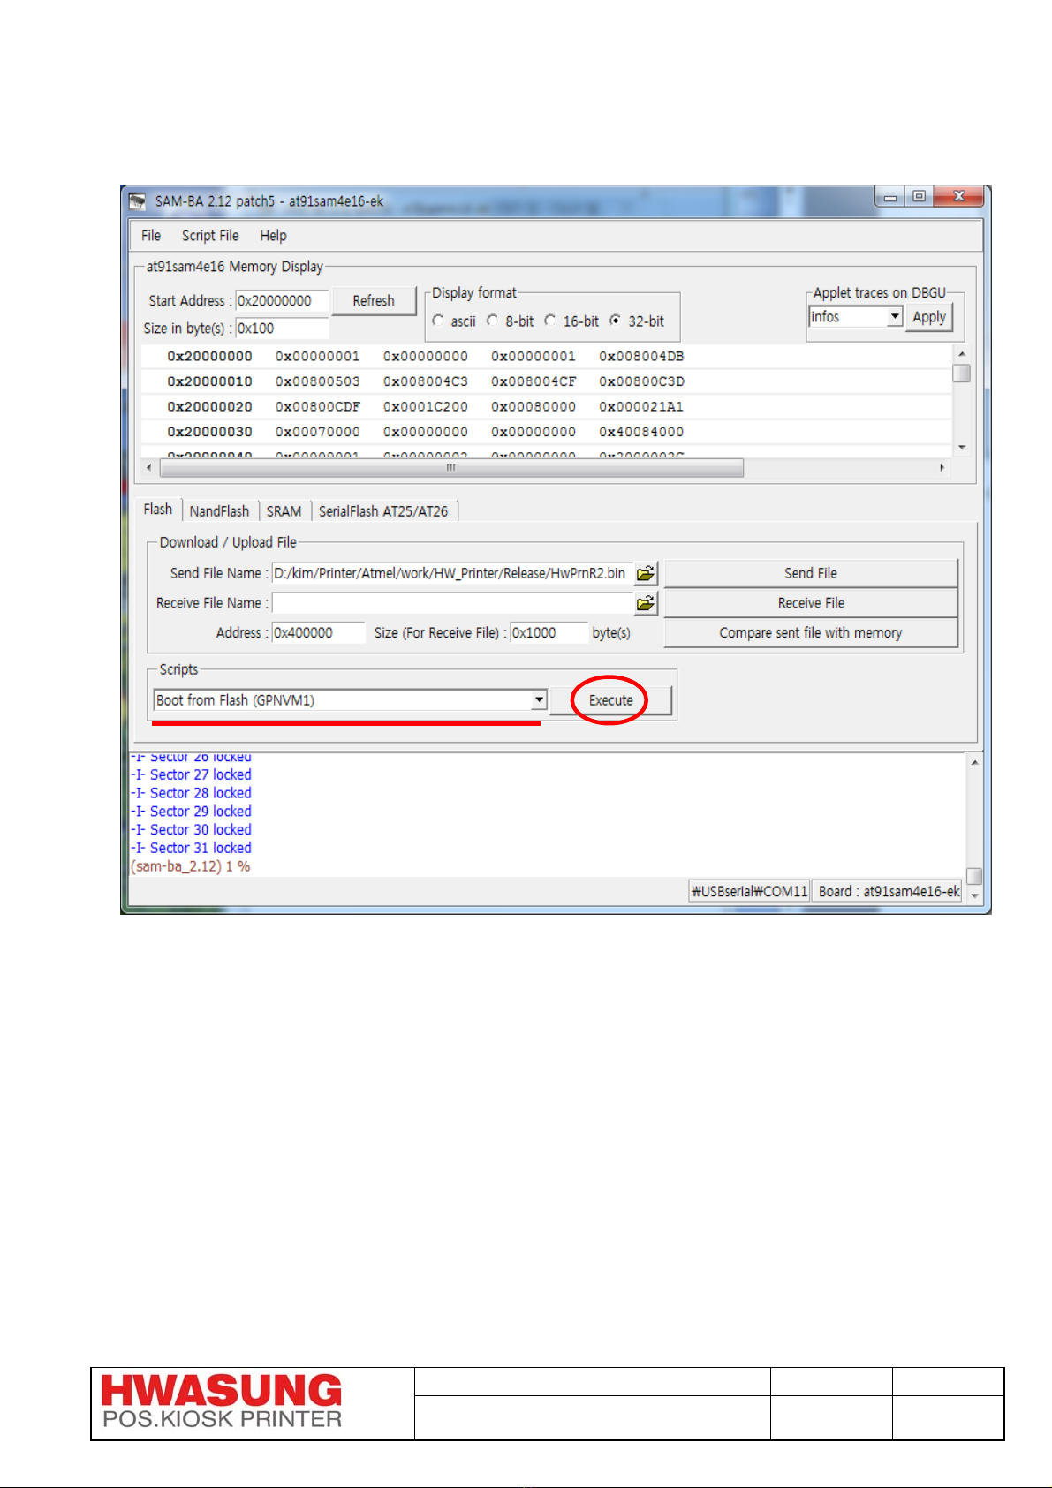This screenshot has height=1488, width=1052.
Task: Click the Size in byte(s) field
Action: [x=282, y=329]
